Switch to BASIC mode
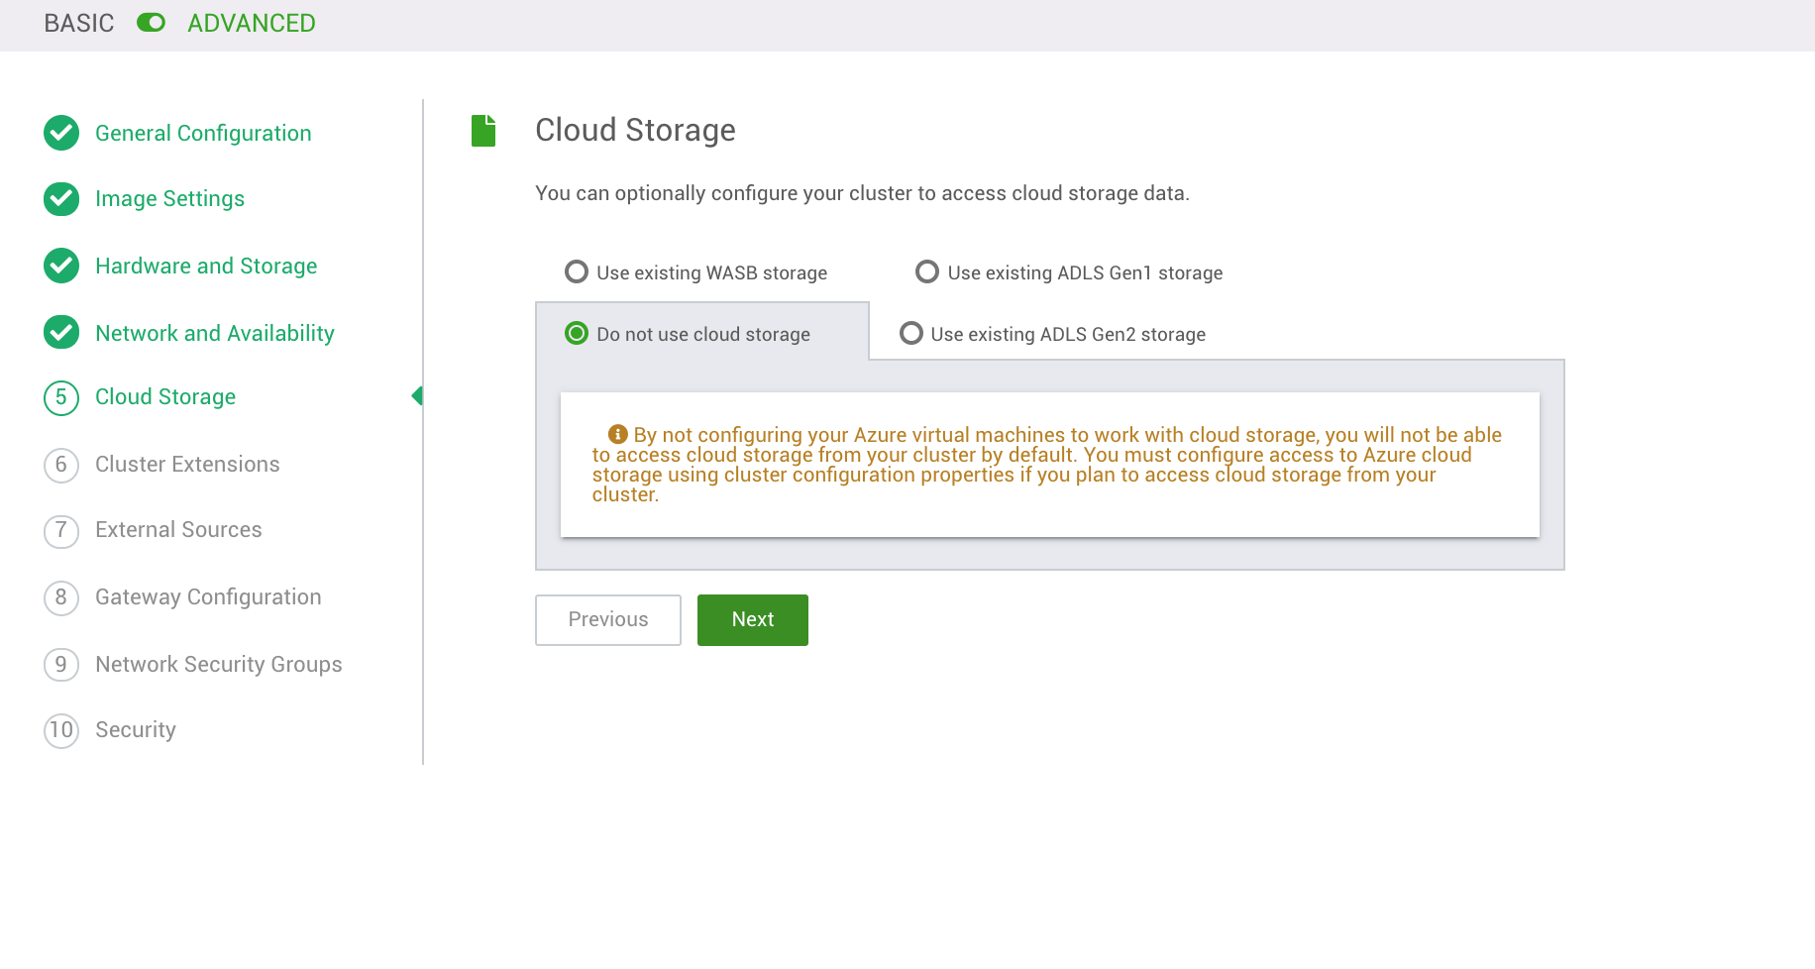The width and height of the screenshot is (1815, 969). 77,22
